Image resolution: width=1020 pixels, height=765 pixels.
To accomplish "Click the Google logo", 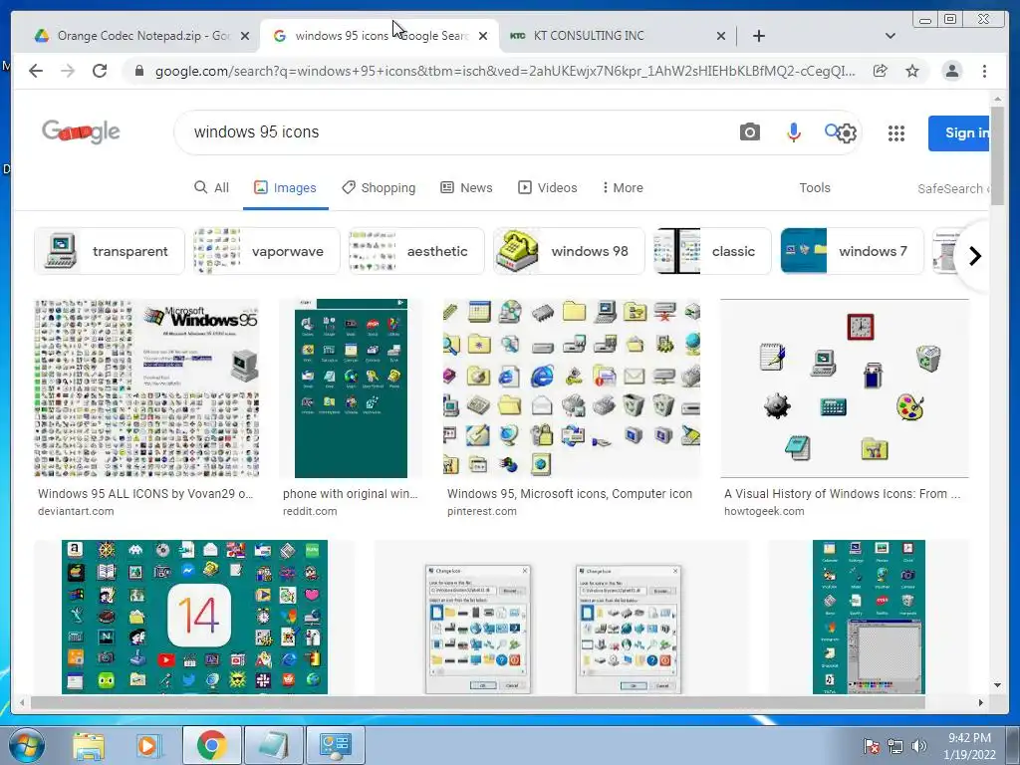I will tap(81, 132).
